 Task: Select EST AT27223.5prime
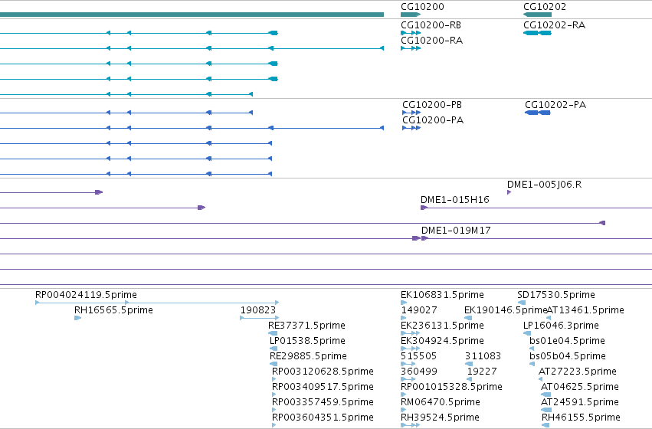(x=578, y=372)
